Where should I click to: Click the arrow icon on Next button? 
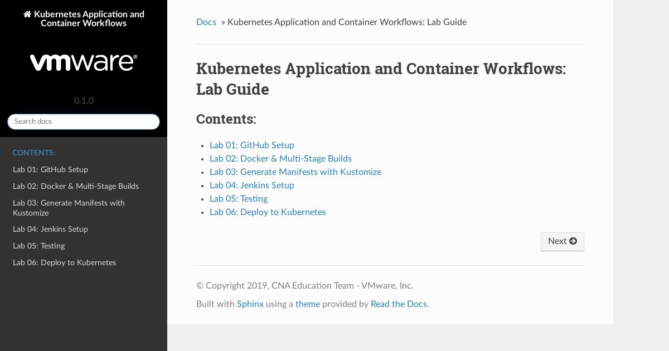(573, 241)
